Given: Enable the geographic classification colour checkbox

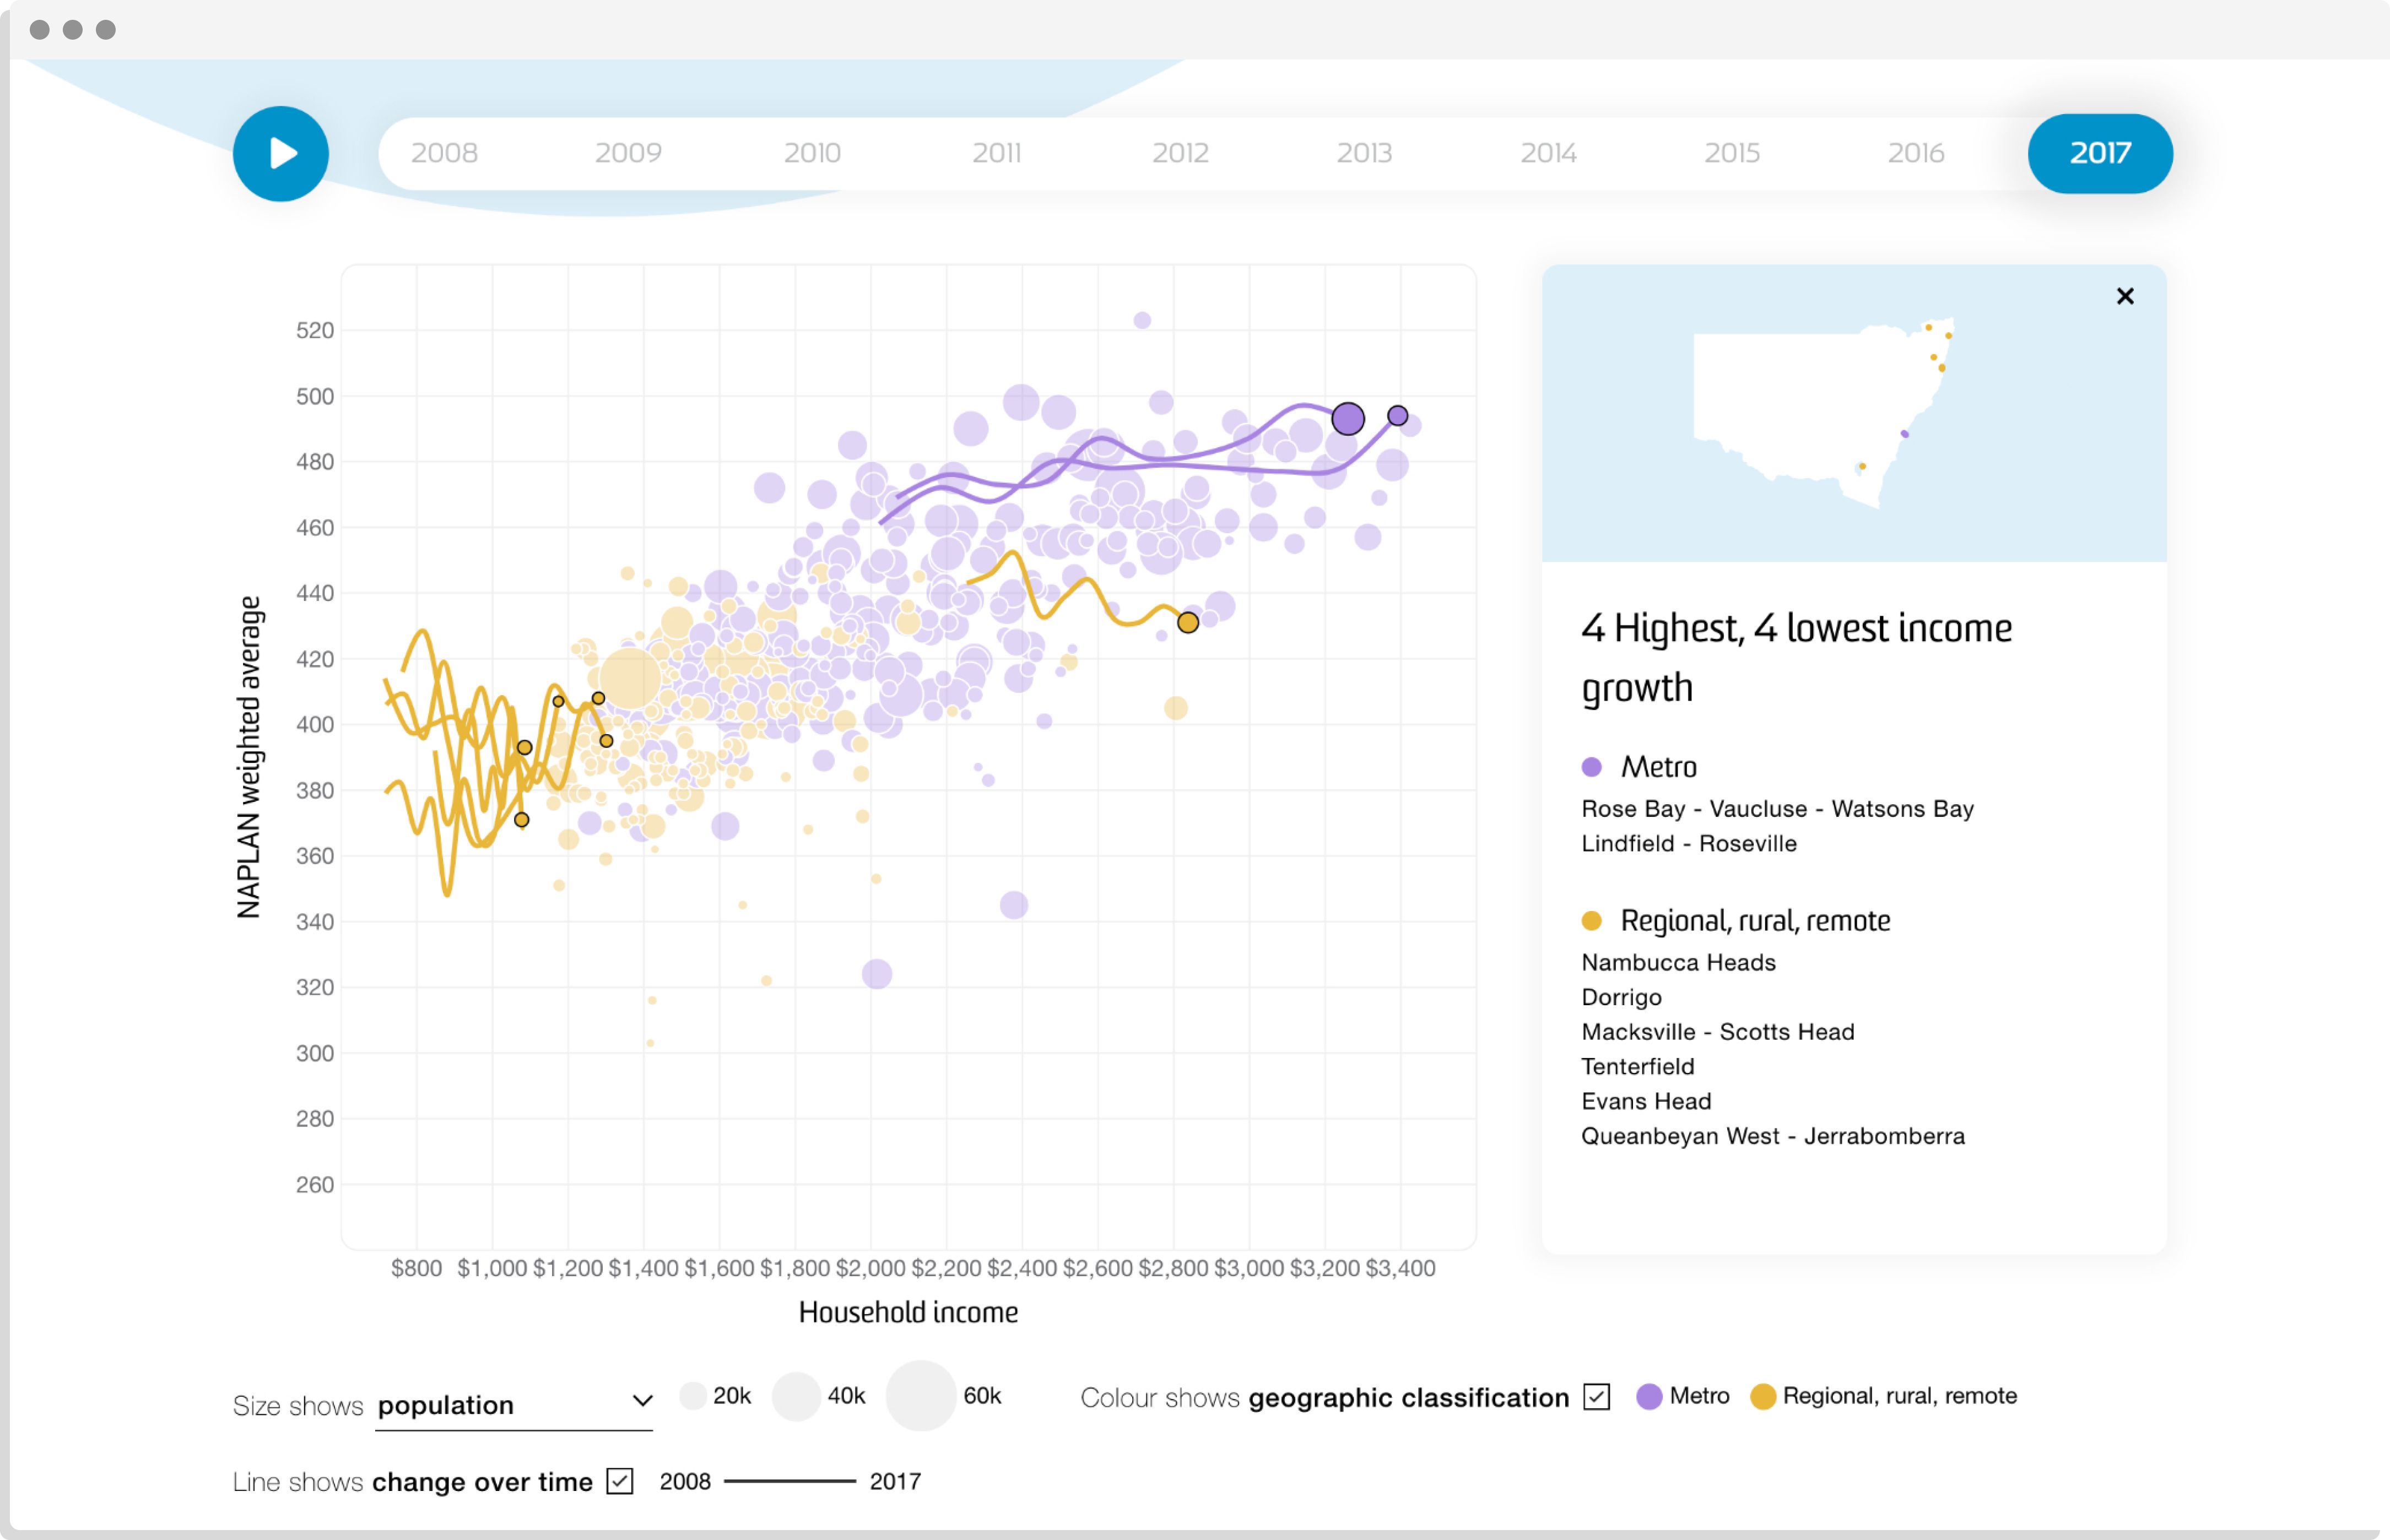Looking at the screenshot, I should (x=1597, y=1396).
